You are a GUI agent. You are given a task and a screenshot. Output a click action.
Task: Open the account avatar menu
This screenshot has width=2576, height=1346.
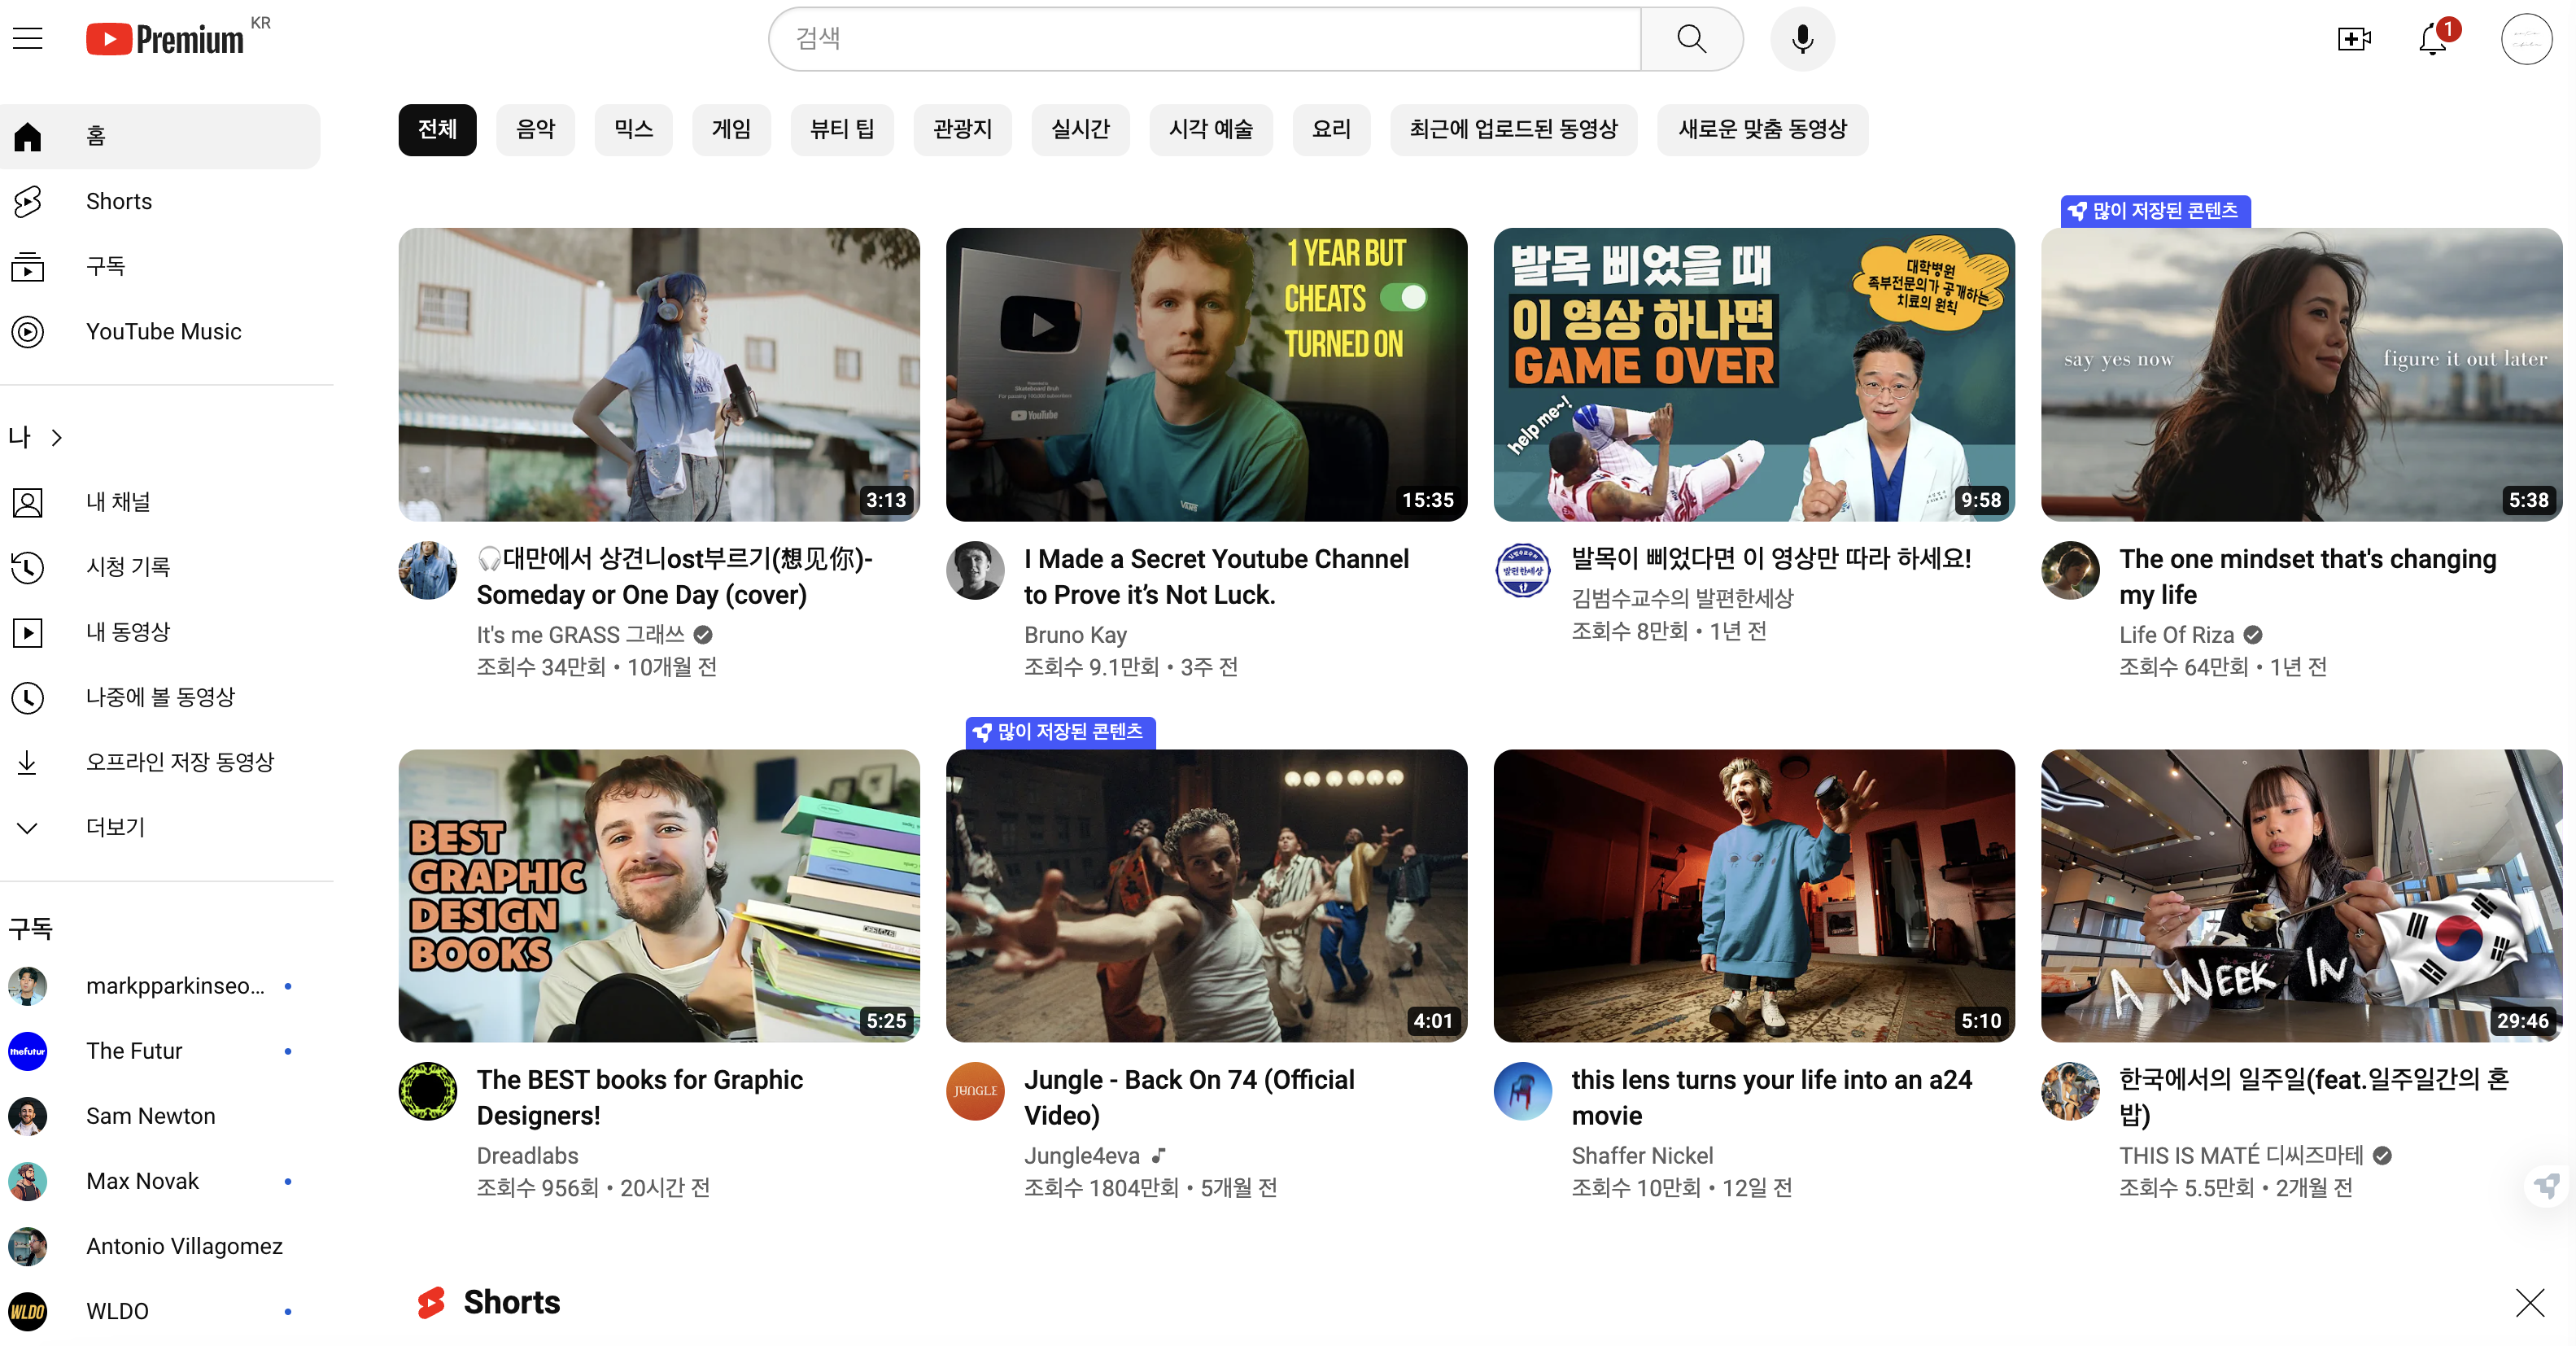[2526, 39]
